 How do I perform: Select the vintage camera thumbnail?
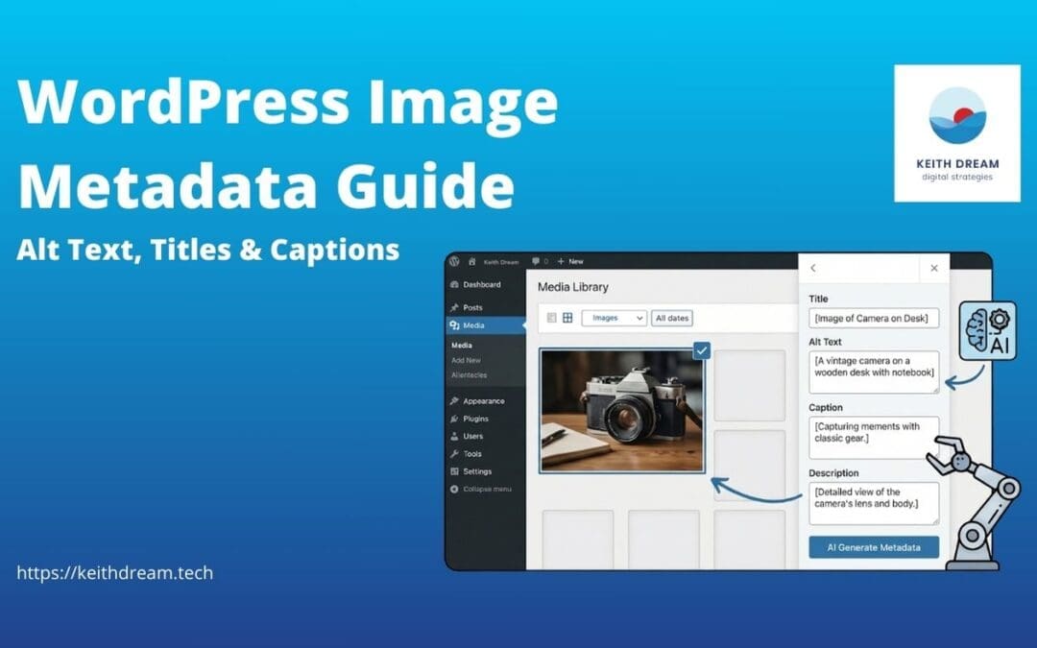point(621,411)
